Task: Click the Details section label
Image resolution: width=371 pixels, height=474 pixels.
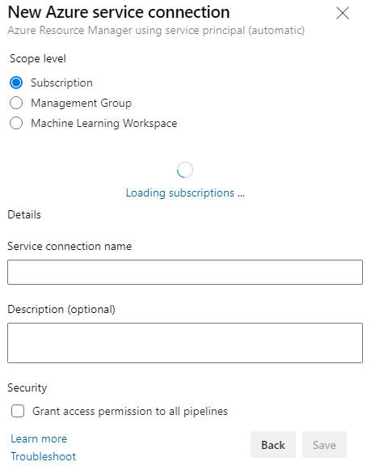Action: point(24,214)
